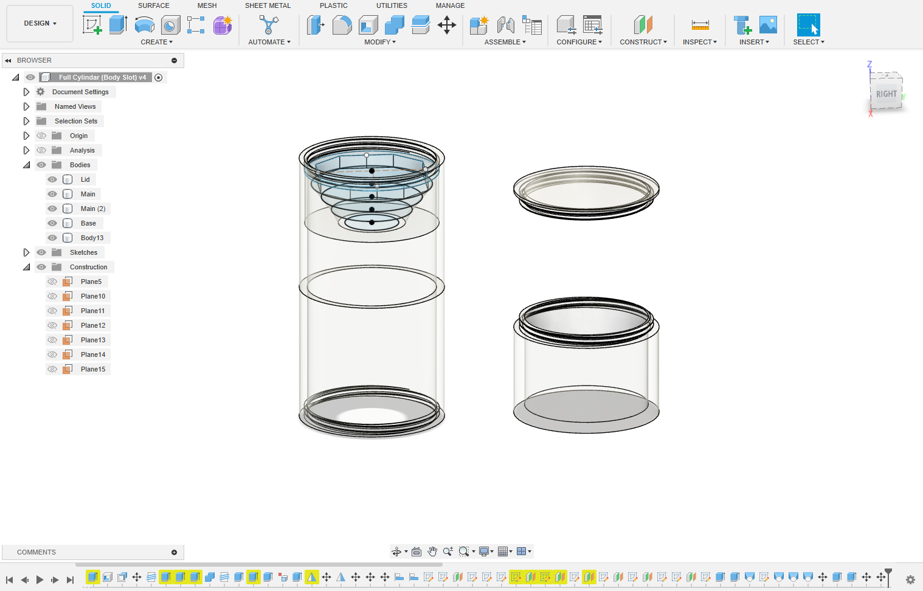Click the timeline end marker

pyautogui.click(x=888, y=577)
